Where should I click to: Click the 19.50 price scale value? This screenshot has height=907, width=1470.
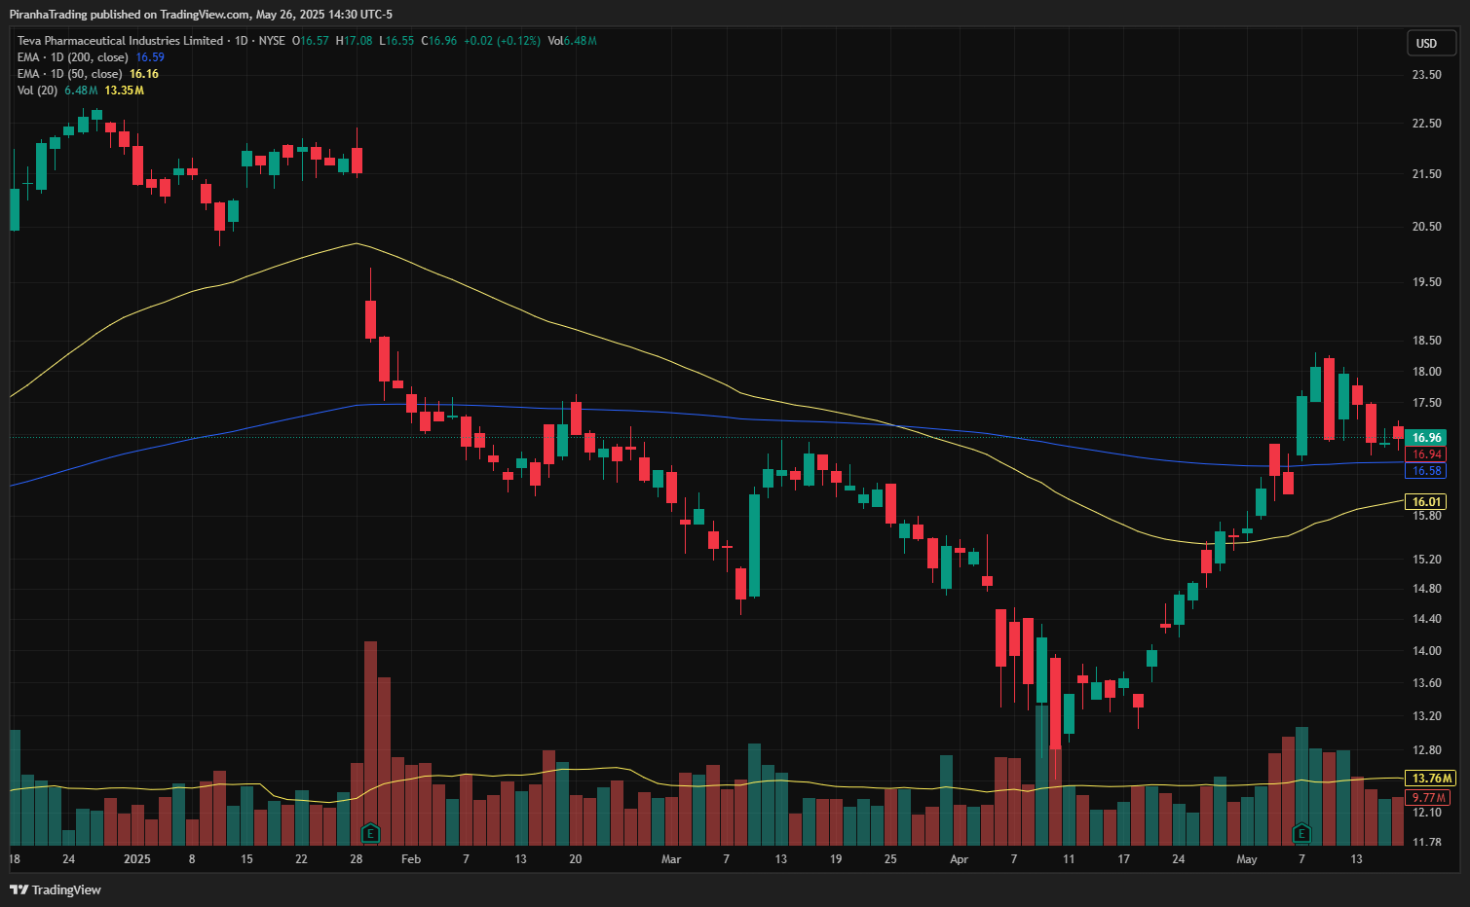pyautogui.click(x=1426, y=282)
